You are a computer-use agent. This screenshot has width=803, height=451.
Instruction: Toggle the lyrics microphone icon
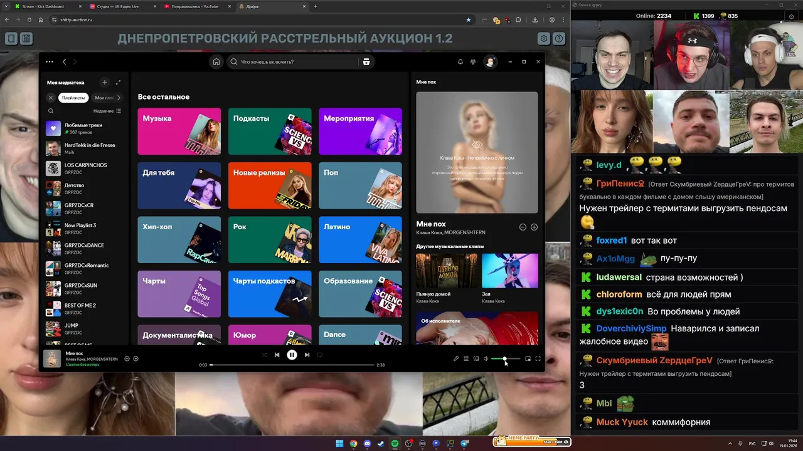(x=456, y=359)
